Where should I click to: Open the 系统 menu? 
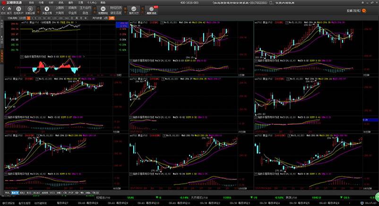(31, 2)
